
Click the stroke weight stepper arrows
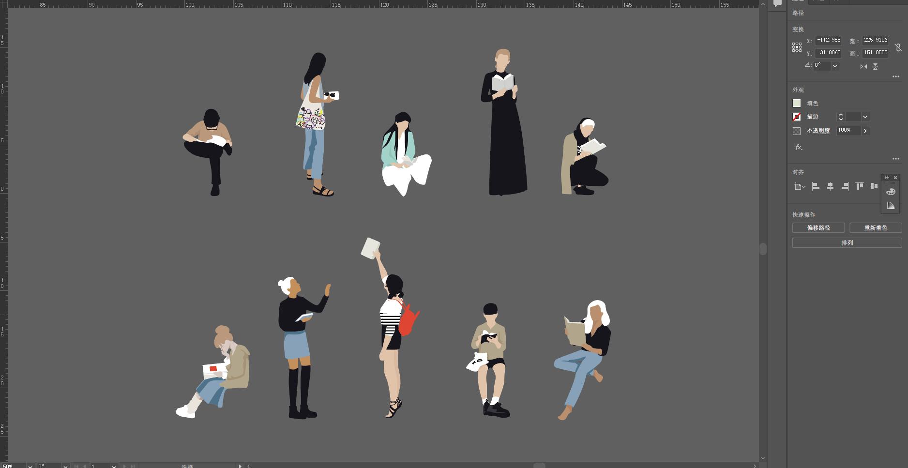841,117
